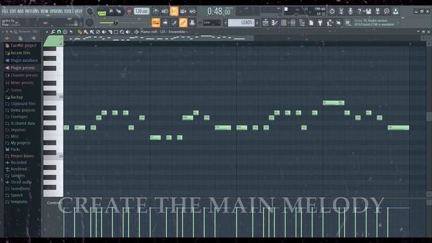Viewport: 432px width, 243px height.
Task: Open the EDIT menu
Action: click(x=13, y=11)
